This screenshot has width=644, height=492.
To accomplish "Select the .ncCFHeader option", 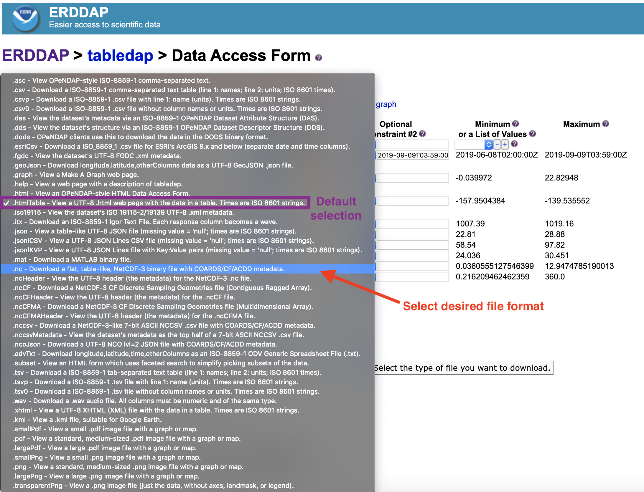I will (187, 297).
